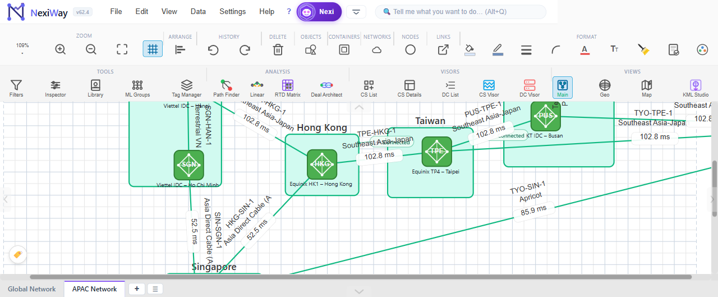Click the zoom out magnifier icon
The image size is (718, 297).
(91, 49)
